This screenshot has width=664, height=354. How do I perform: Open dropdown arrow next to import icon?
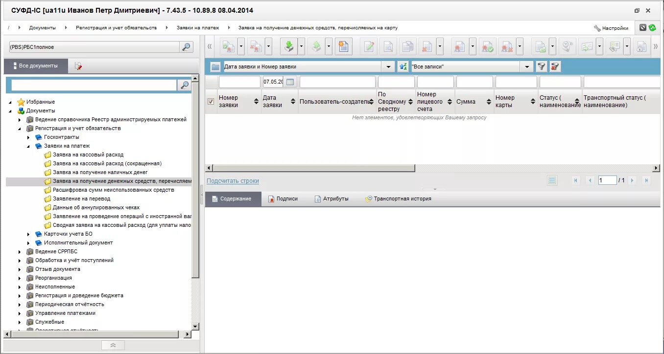click(302, 46)
